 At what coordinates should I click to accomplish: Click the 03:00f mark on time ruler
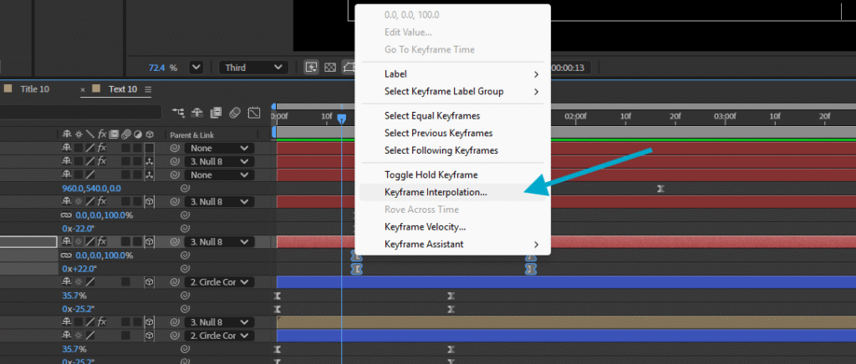click(x=725, y=116)
